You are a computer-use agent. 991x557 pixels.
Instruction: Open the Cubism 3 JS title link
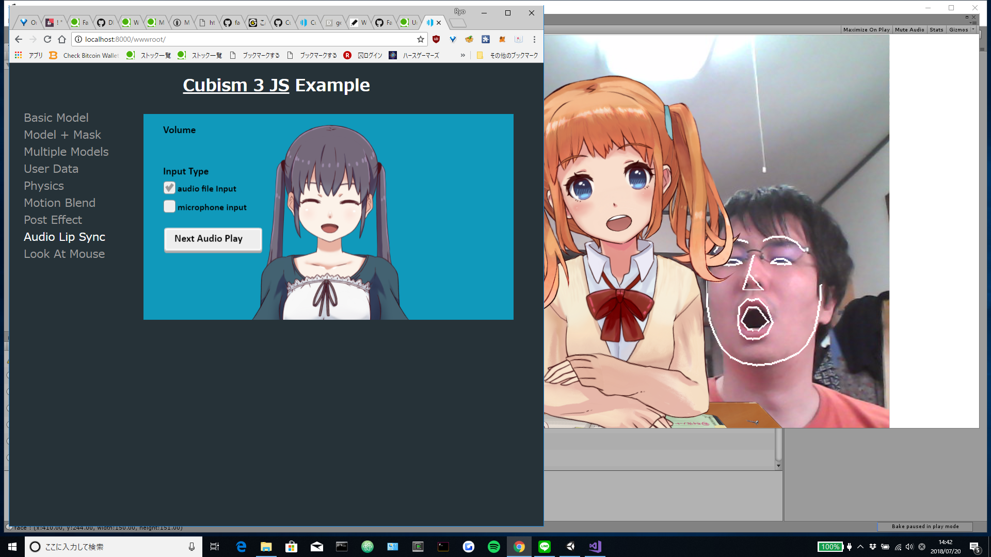(236, 85)
